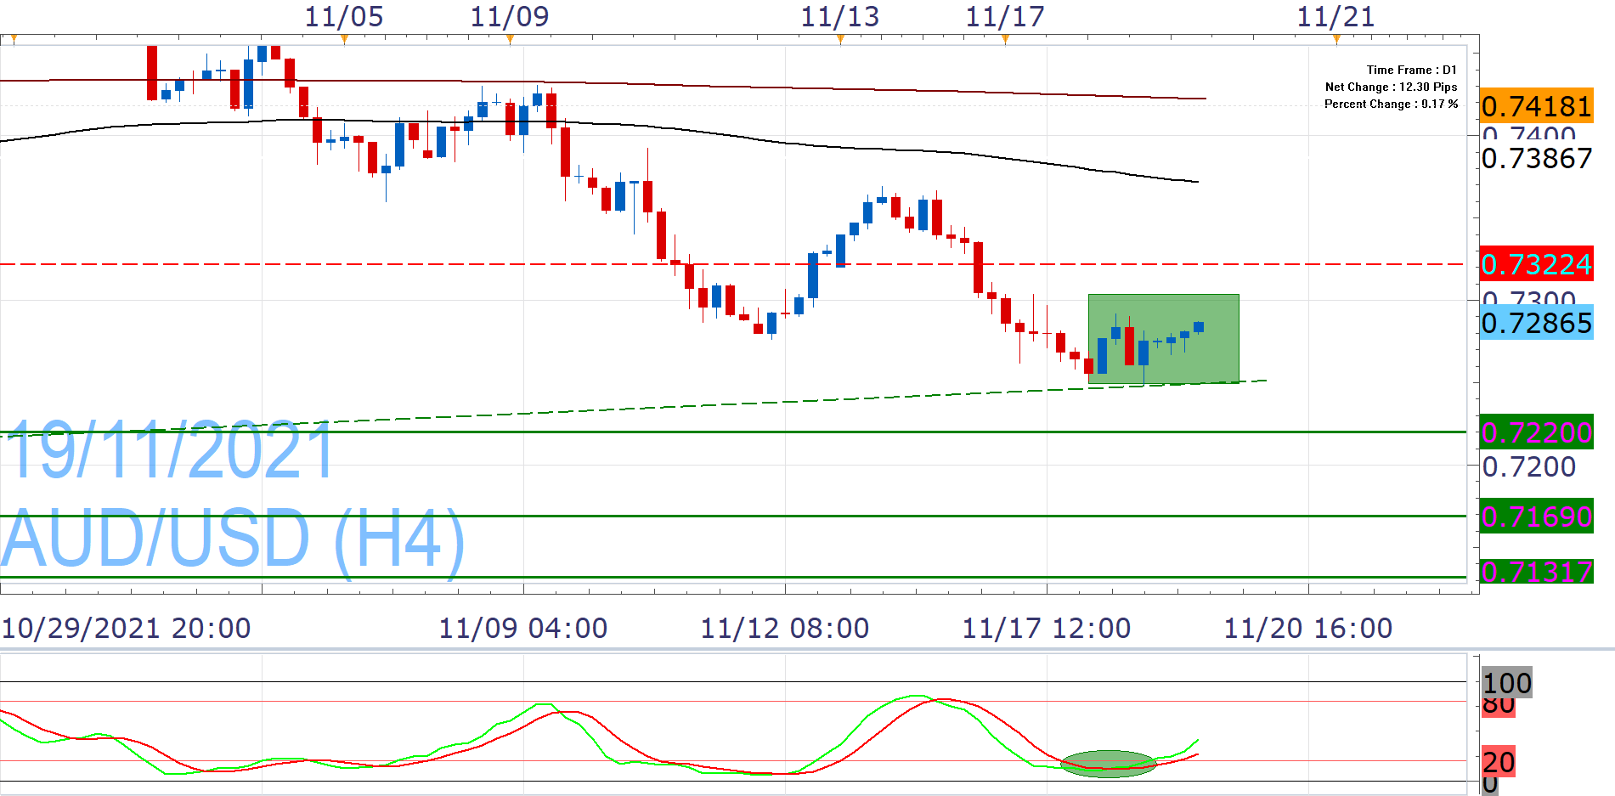The image size is (1615, 796).
Task: Click the 11/17 12:00 time label
Action: click(x=1047, y=629)
